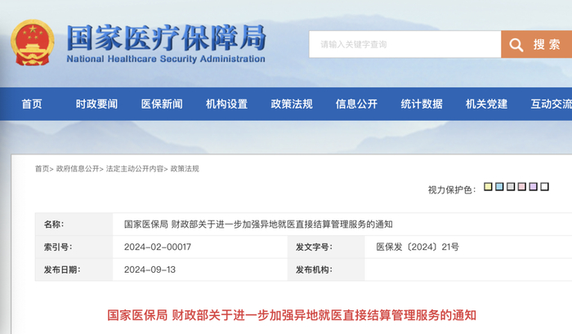This screenshot has height=334, width=572.
Task: Click the 法定主动公开内容 breadcrumb link
Action: click(135, 168)
